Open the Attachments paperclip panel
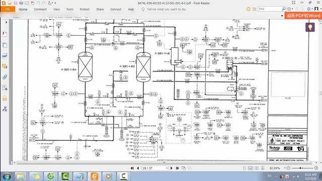This screenshot has height=181, width=322. (5, 77)
